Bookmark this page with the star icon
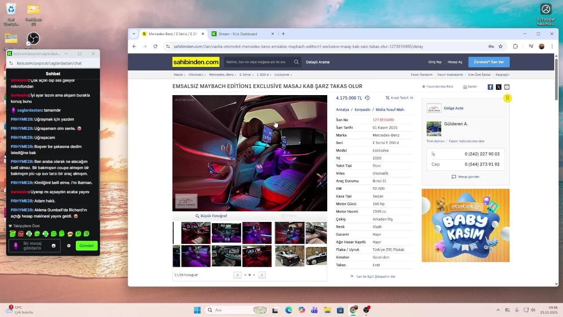 click(501, 46)
